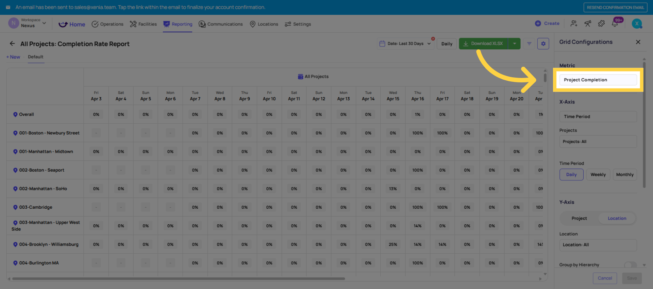Go back using the arrow beside report title
Viewport: 653px width, 289px height.
pos(12,44)
